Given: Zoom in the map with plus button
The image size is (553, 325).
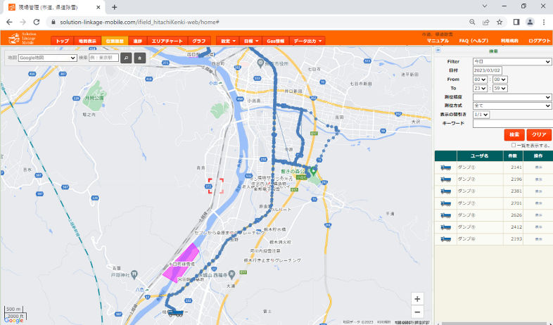Looking at the screenshot, I should (417, 299).
